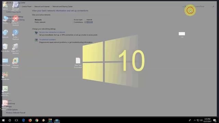The height and width of the screenshot is (123, 219).
Task: Click the highlighted Ethernet connection link
Action: pyautogui.click(x=89, y=22)
